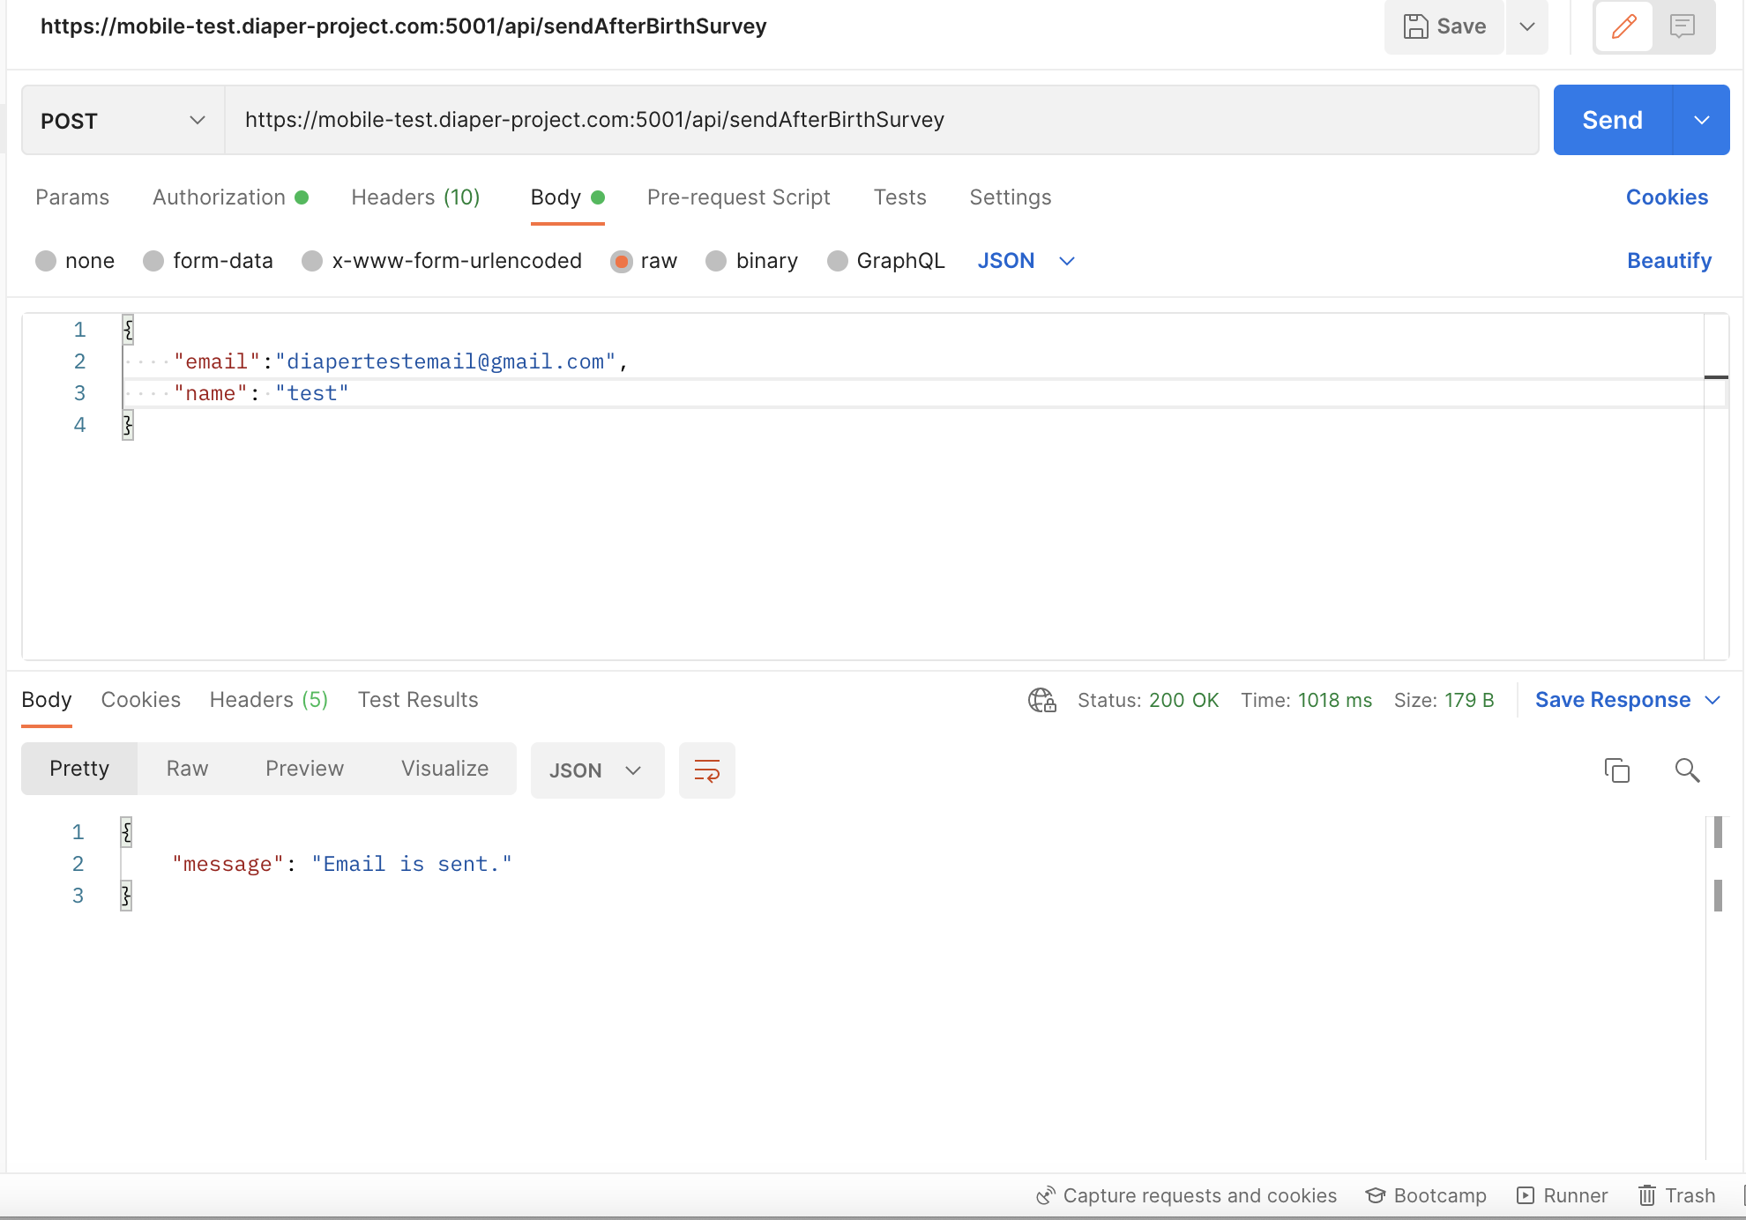
Task: Open the Cookies link on the right
Action: click(x=1667, y=197)
